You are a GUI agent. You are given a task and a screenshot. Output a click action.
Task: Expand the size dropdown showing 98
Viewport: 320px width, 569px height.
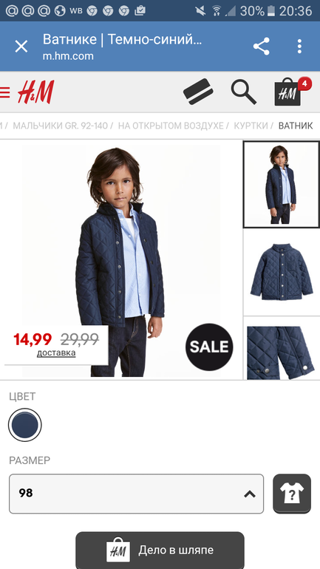point(137,494)
